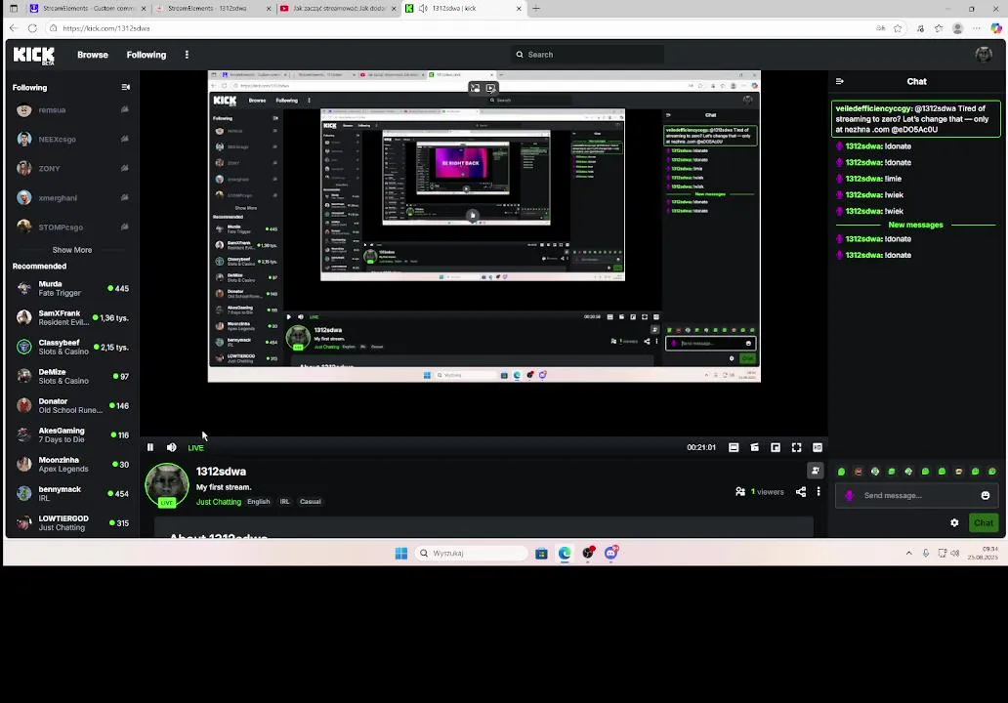
Task: Open NEEXcsgo channel in sidebar
Action: (70, 140)
